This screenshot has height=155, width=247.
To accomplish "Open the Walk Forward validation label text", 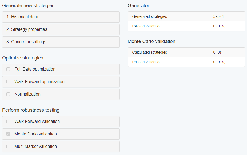I will click(x=37, y=122).
